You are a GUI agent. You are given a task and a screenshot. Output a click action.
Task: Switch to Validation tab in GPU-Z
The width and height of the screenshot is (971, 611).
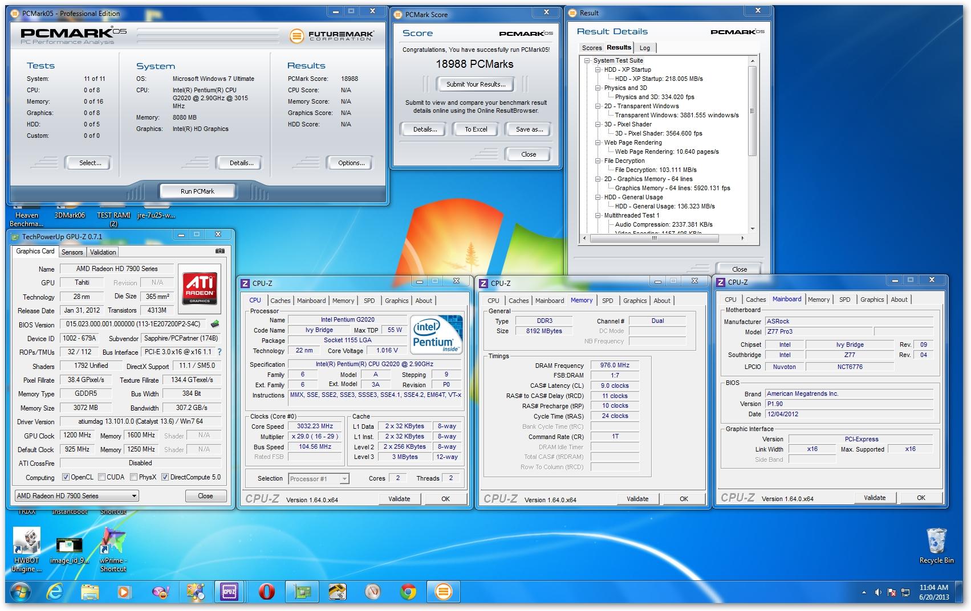click(x=103, y=252)
